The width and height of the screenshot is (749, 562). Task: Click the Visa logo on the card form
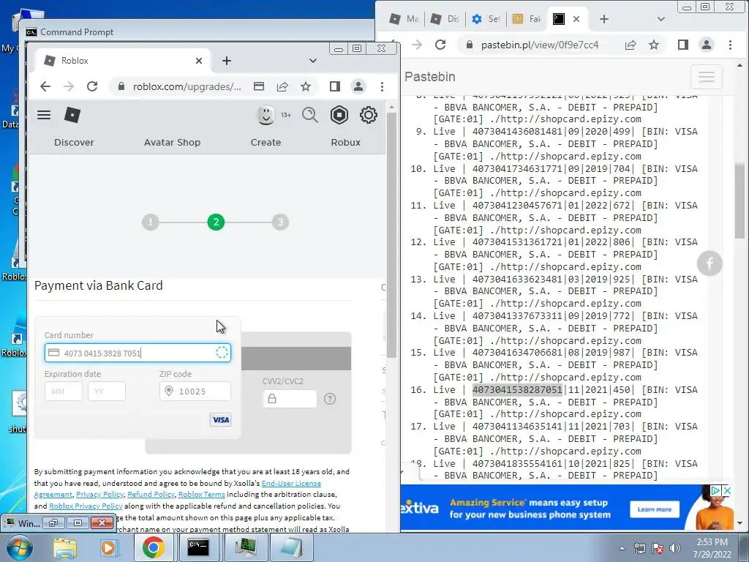point(221,419)
